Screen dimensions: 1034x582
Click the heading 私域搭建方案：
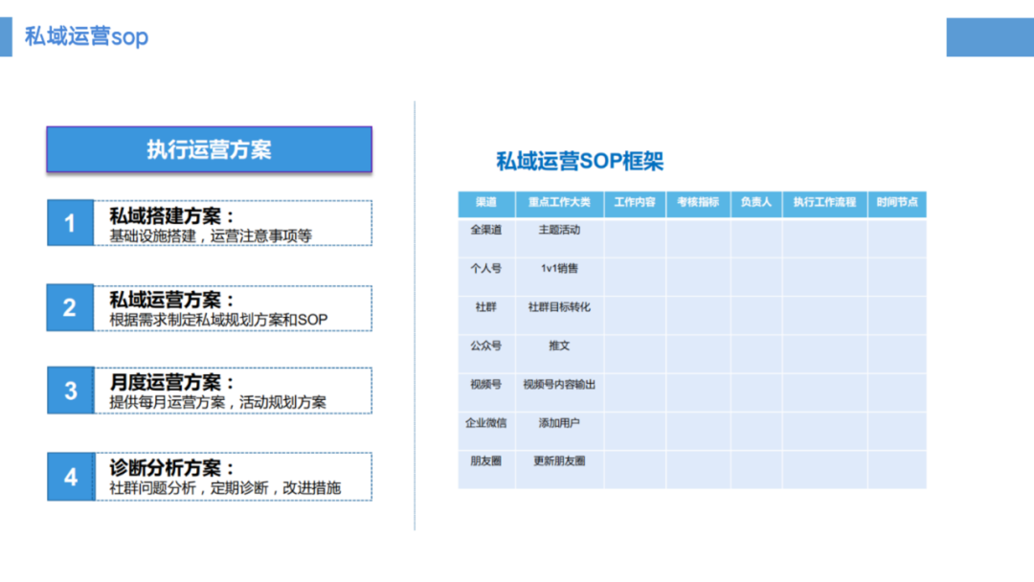pos(172,215)
